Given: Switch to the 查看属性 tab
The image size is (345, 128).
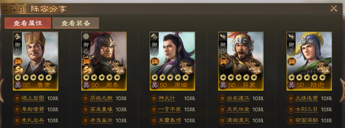Looking at the screenshot, I should [28, 23].
